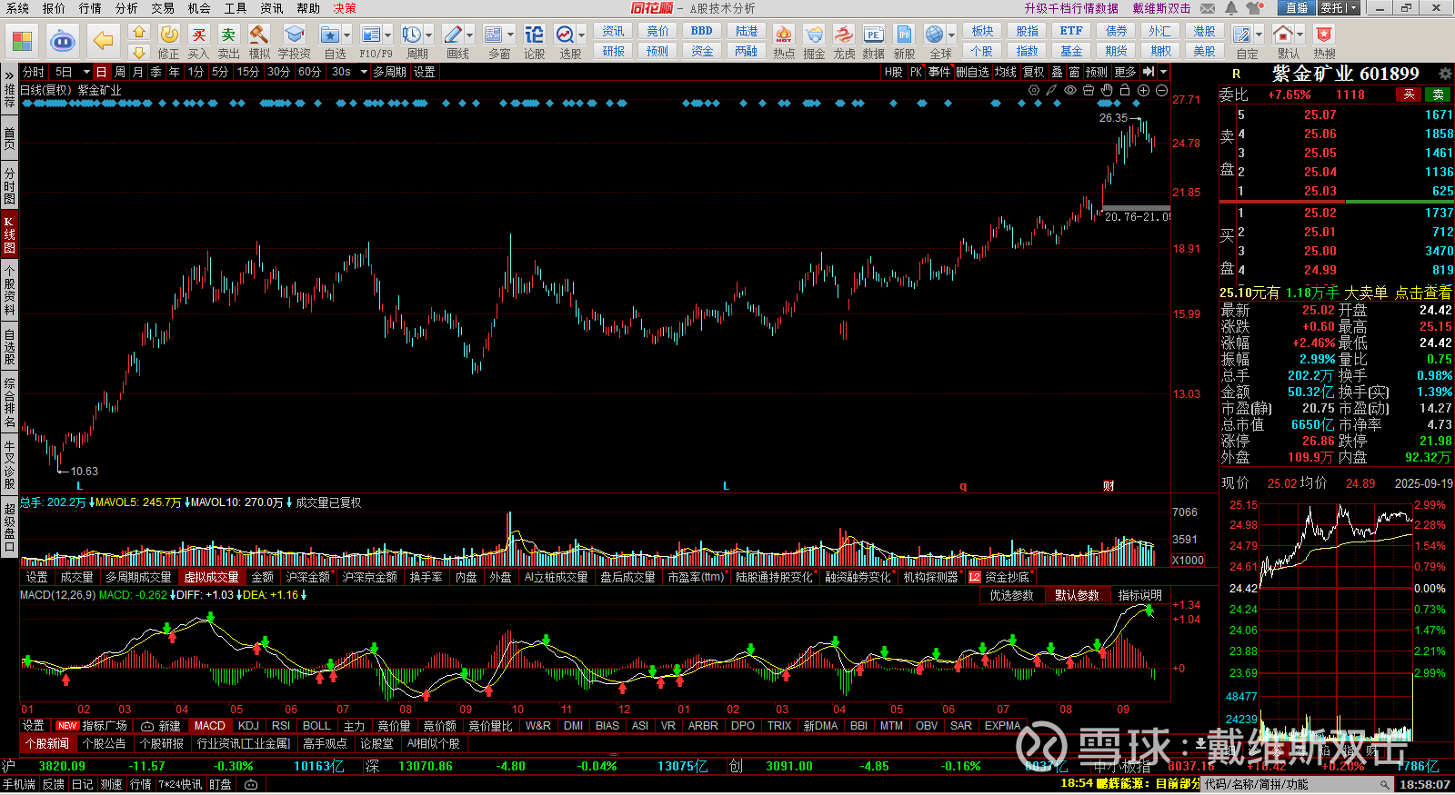
Task: Expand the 选股 stock picker dropdown arrow
Action: point(582,35)
